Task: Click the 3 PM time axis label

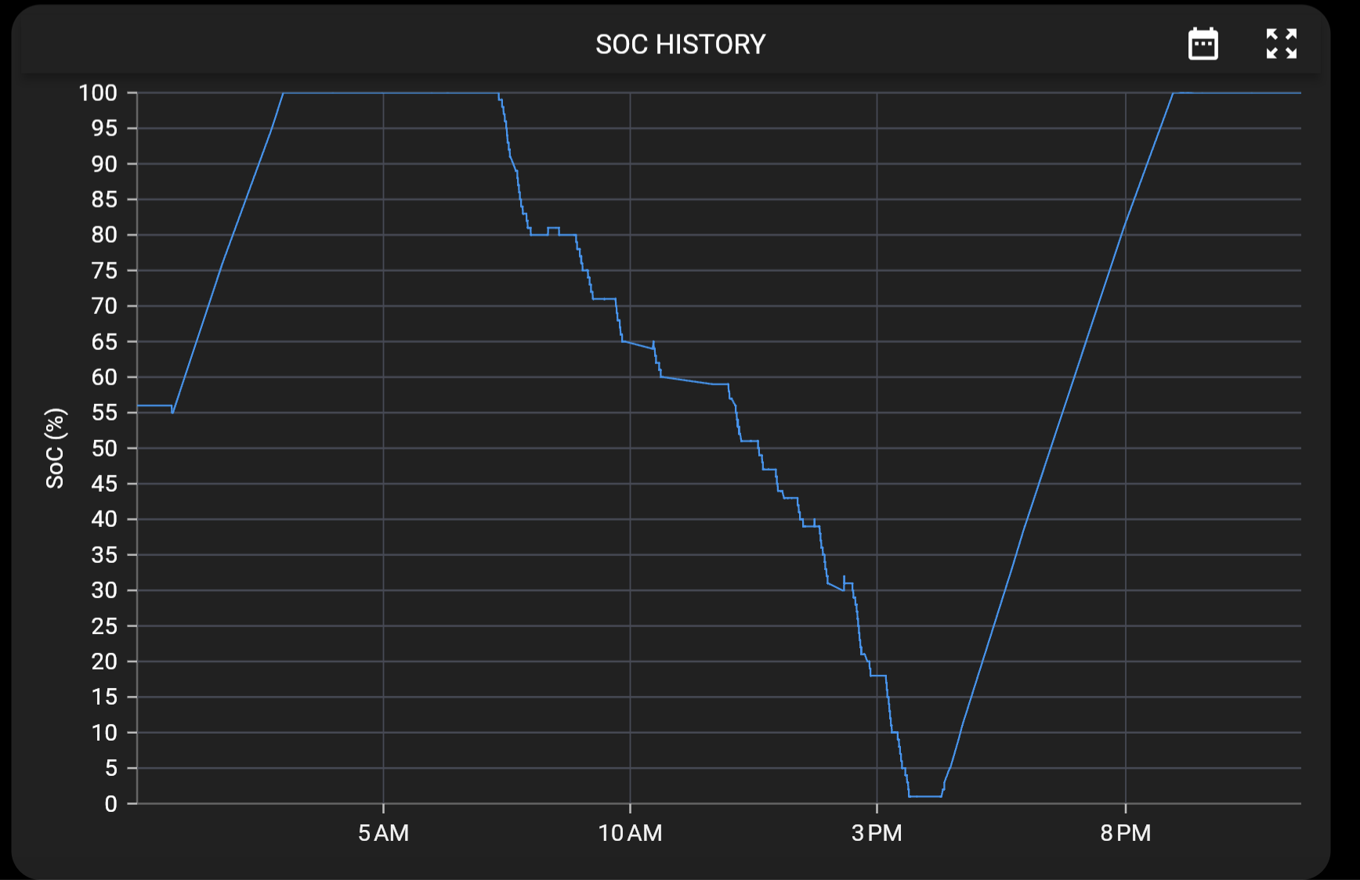Action: point(877,833)
